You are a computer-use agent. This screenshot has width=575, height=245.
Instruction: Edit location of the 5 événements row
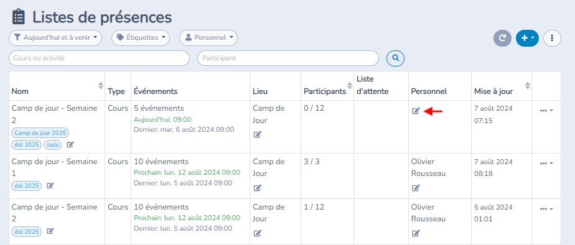(x=258, y=134)
